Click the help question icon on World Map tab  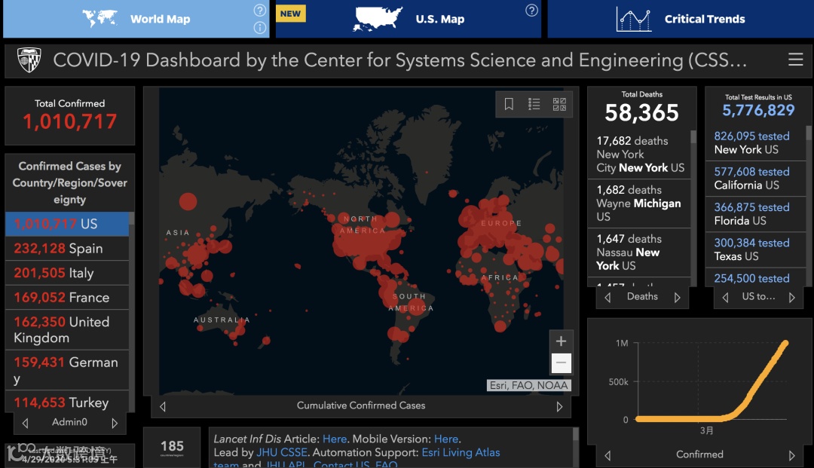pyautogui.click(x=259, y=10)
